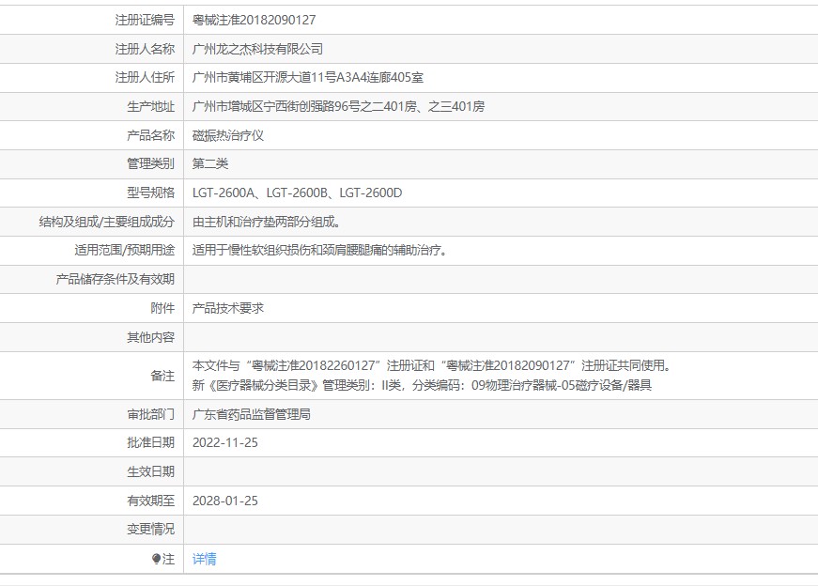Click the 产品储存条件及有效期 label
The image size is (818, 586).
click(x=116, y=279)
